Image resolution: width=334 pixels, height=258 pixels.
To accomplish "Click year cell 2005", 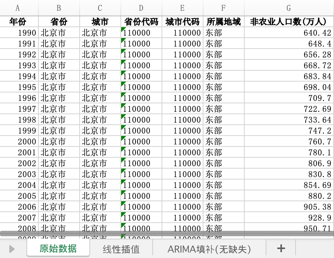I will tap(19, 195).
